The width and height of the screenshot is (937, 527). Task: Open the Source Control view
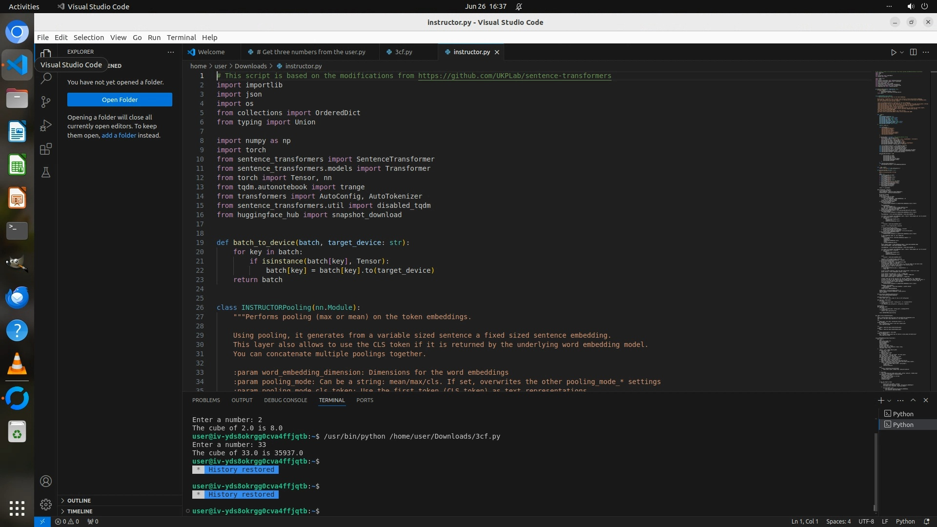(46, 101)
